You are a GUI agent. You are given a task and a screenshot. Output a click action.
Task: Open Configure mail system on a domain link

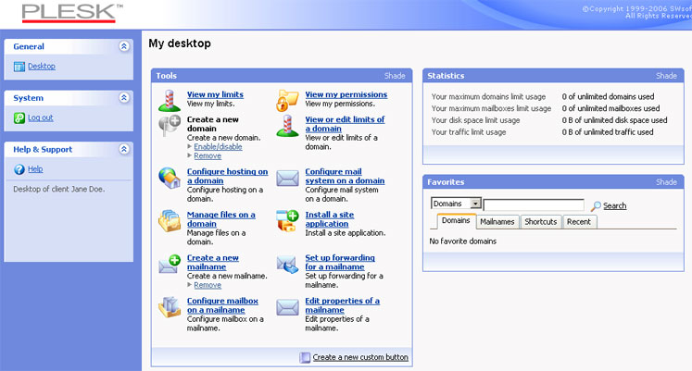(x=345, y=176)
